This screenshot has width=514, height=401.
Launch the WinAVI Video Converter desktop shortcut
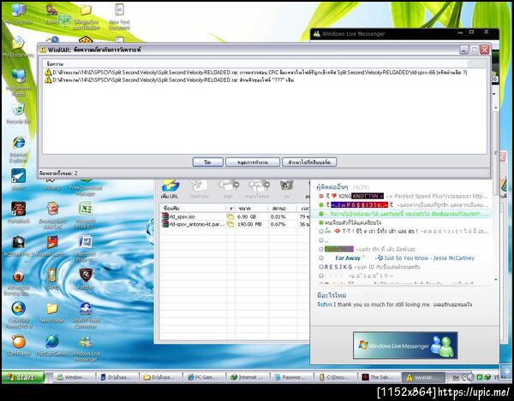[86, 315]
